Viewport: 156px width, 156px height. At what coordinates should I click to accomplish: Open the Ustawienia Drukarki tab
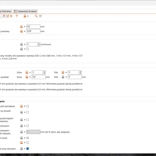click(x=25, y=11)
